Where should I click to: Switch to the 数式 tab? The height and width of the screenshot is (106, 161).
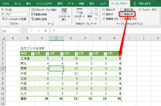click(x=60, y=4)
